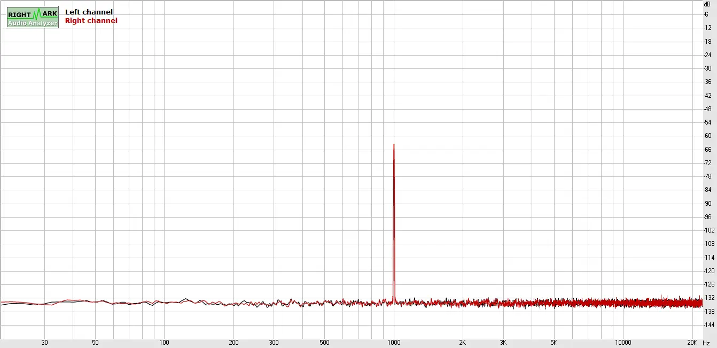717x348 pixels.
Task: Select the Right channel legend label
Action: pyautogui.click(x=91, y=21)
